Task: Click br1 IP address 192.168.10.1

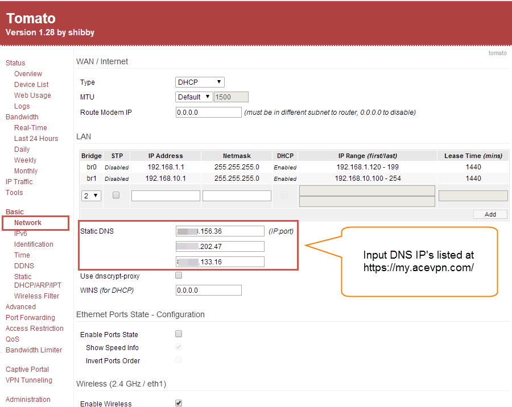Action: point(166,178)
